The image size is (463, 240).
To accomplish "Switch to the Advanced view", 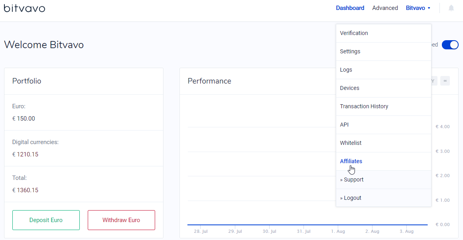I will coord(385,8).
